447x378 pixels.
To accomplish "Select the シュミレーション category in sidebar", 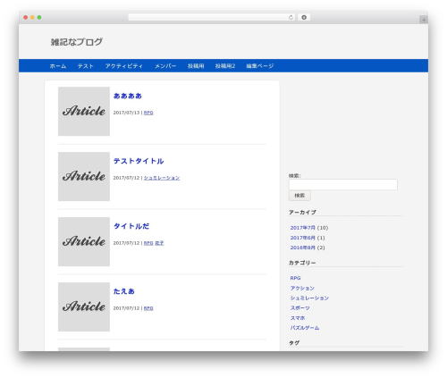I will [x=309, y=298].
